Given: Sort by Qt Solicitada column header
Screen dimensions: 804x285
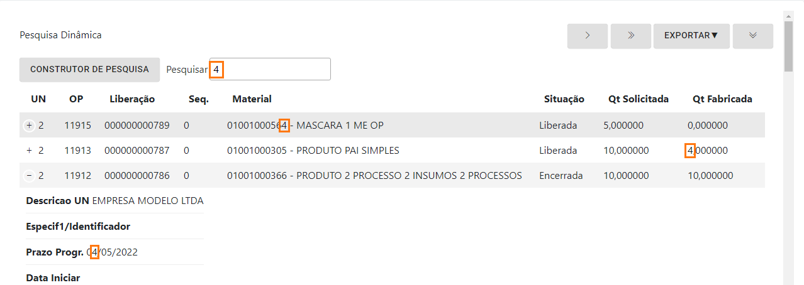Looking at the screenshot, I should pos(638,99).
